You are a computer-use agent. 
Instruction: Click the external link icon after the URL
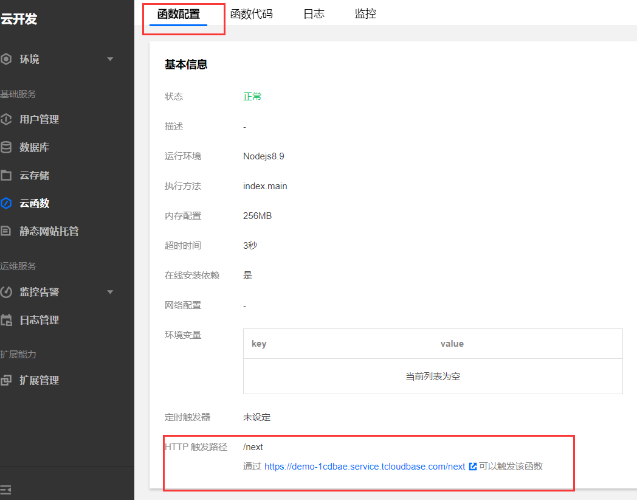click(x=472, y=467)
